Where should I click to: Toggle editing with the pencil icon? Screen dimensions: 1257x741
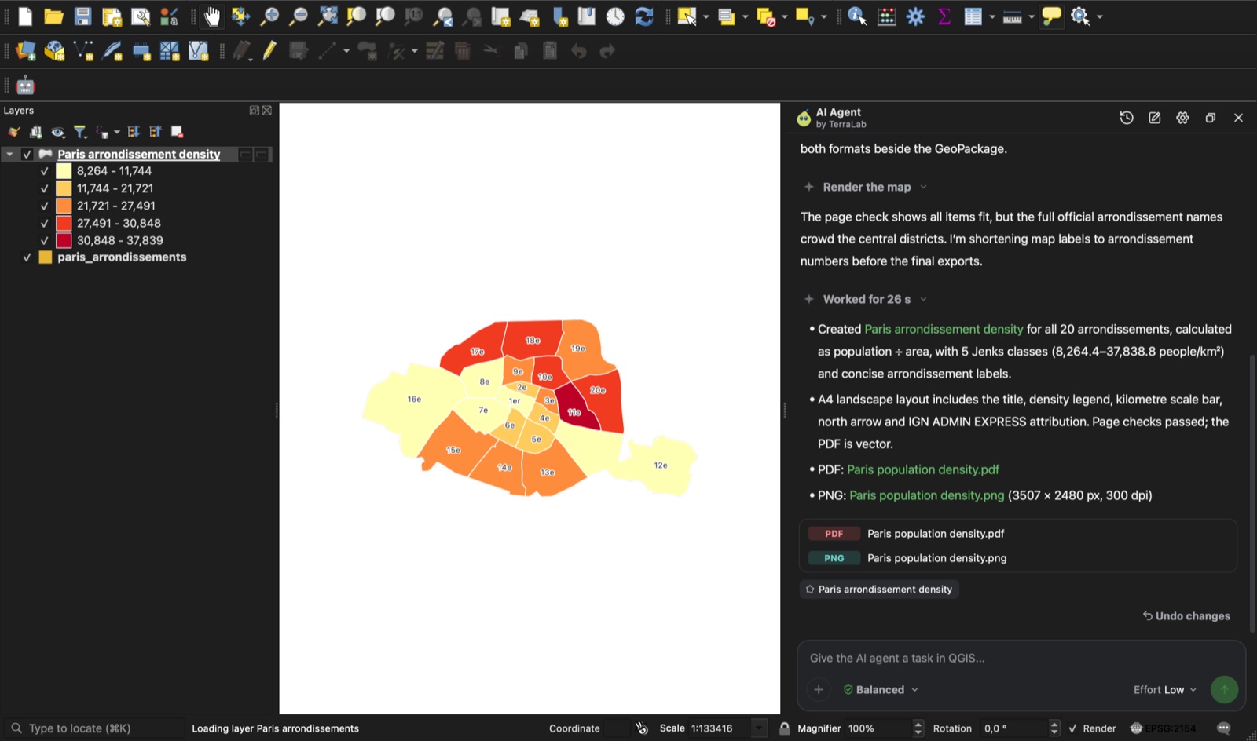[x=269, y=51]
